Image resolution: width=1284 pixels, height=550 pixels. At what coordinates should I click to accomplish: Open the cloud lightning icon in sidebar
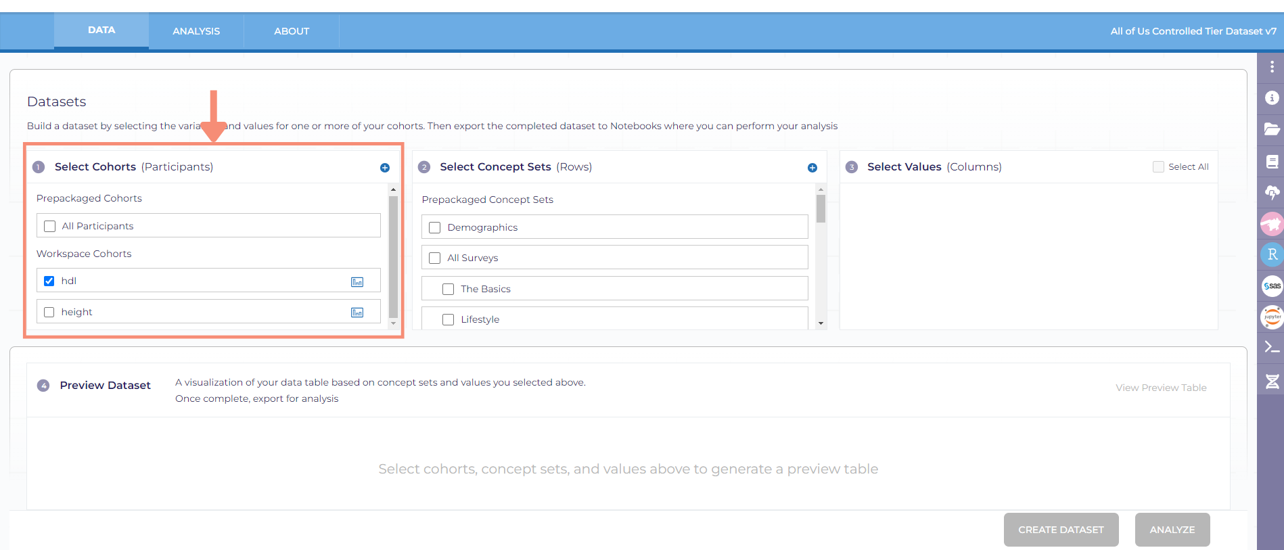pyautogui.click(x=1272, y=192)
